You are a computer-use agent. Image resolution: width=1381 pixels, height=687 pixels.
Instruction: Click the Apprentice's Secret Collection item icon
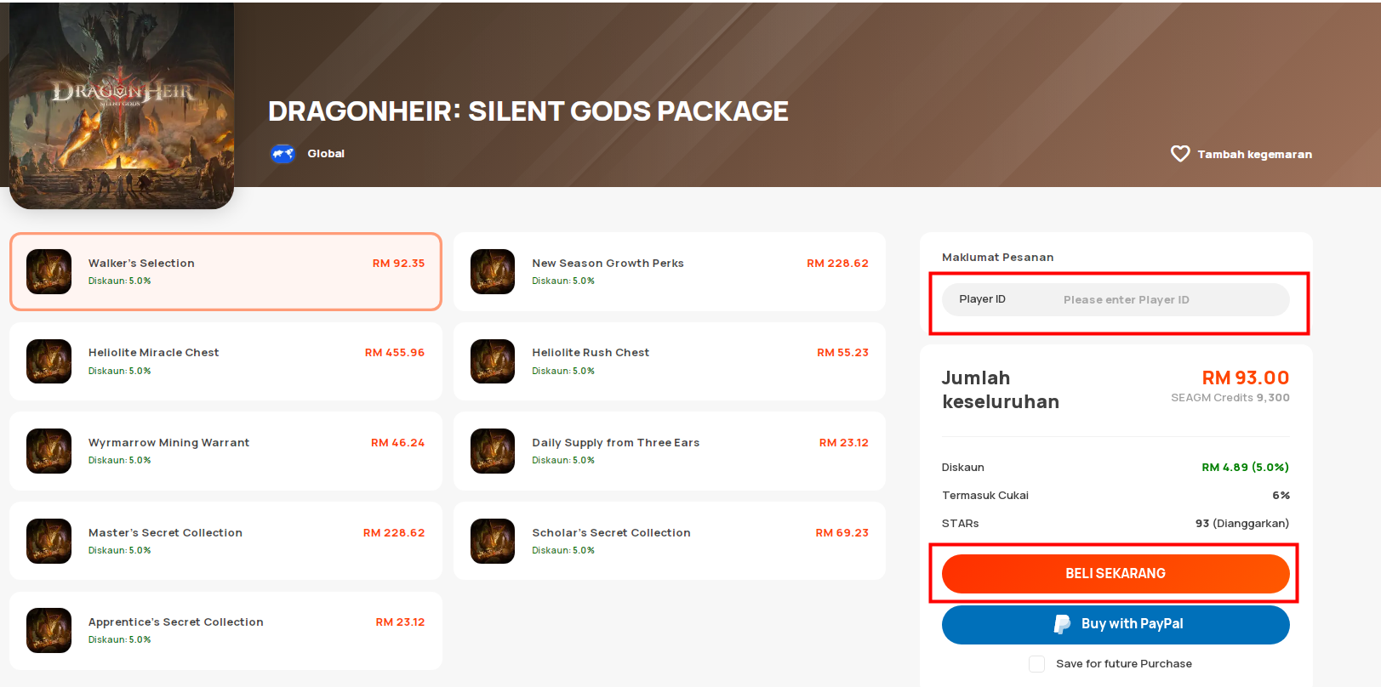tap(49, 631)
